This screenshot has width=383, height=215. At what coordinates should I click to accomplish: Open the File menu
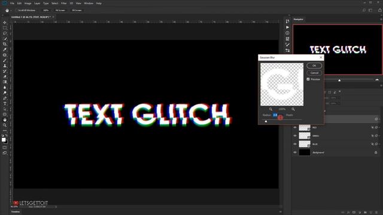pos(12,4)
